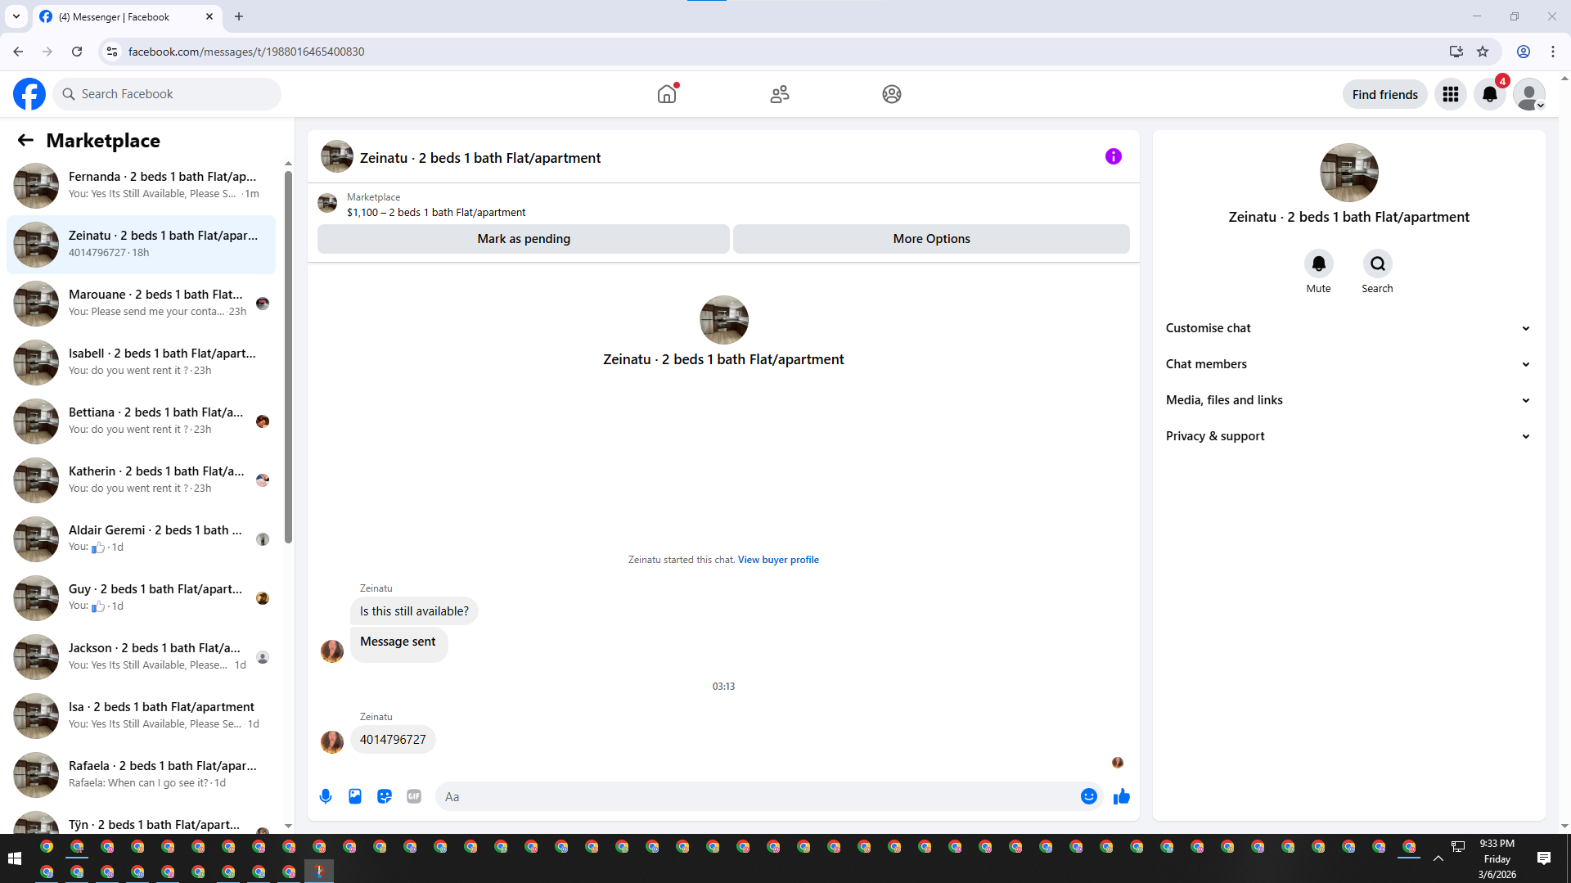Open the emoji picker in message box

pos(1088,796)
